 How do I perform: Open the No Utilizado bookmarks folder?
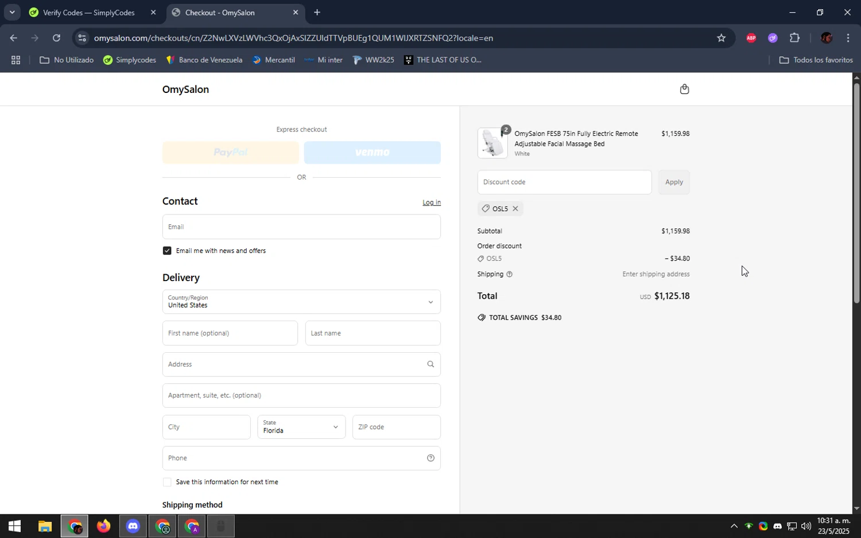pyautogui.click(x=66, y=60)
